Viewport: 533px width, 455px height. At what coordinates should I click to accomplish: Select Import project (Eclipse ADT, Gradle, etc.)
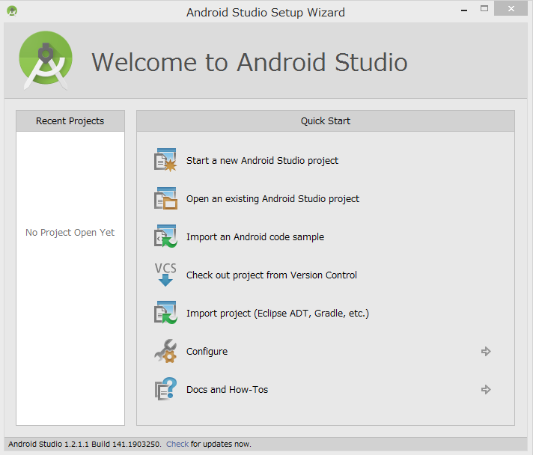278,313
